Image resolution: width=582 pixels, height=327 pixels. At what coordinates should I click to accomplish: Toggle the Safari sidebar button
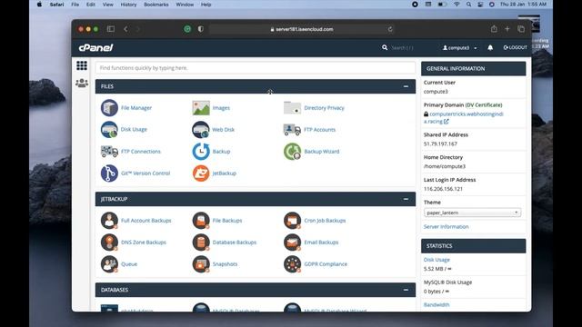[x=111, y=29]
